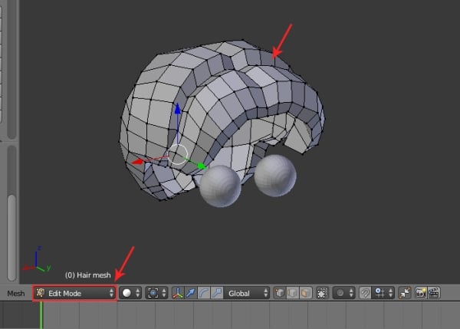Screen dimensions: 460x329
Task: Open the Edit Mode selector dropdown
Action: pyautogui.click(x=74, y=293)
